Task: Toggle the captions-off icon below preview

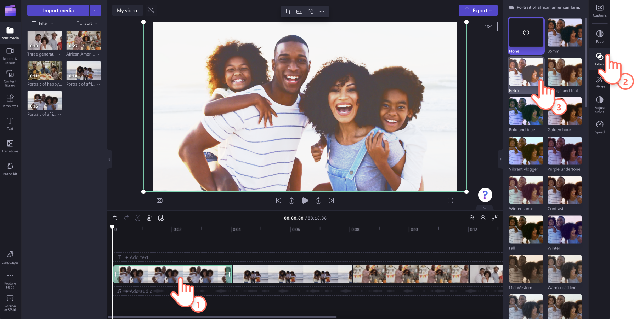Action: pyautogui.click(x=160, y=201)
